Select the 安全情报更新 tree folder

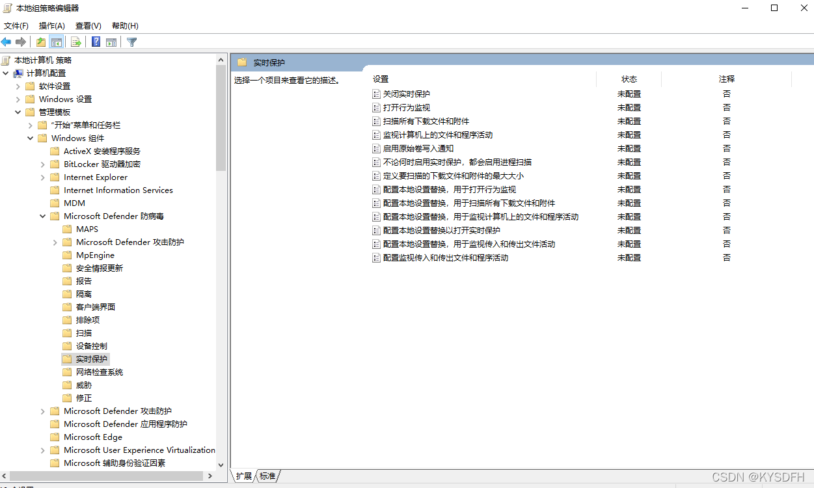(x=100, y=268)
